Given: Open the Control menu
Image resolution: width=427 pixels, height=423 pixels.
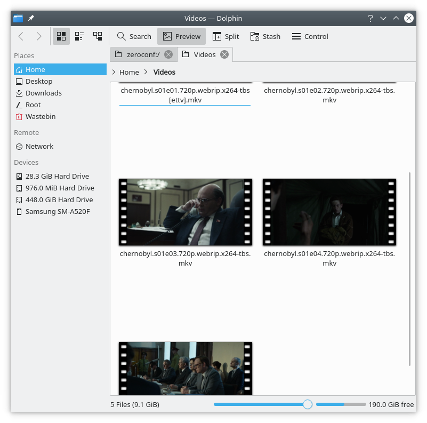Looking at the screenshot, I should coord(310,36).
